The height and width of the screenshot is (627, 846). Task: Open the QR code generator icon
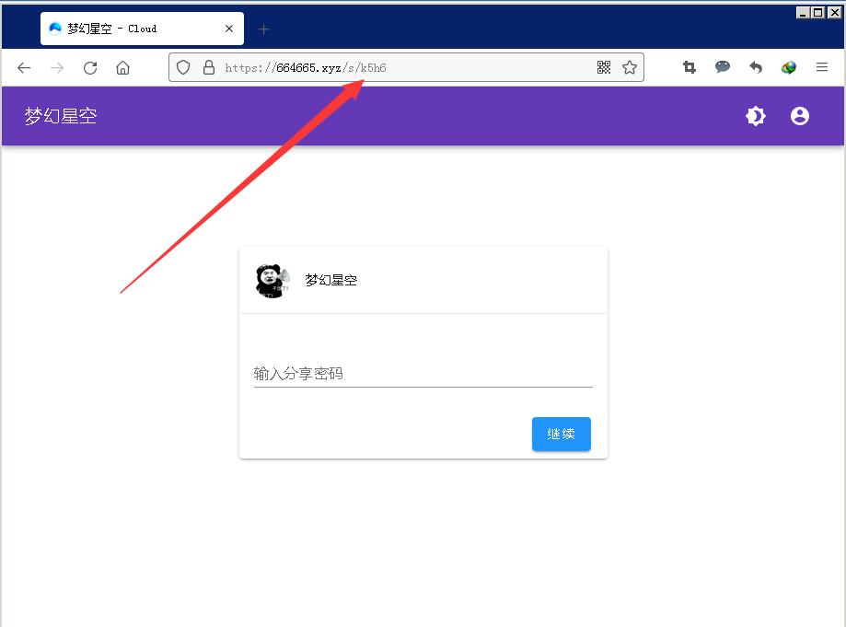(x=604, y=67)
